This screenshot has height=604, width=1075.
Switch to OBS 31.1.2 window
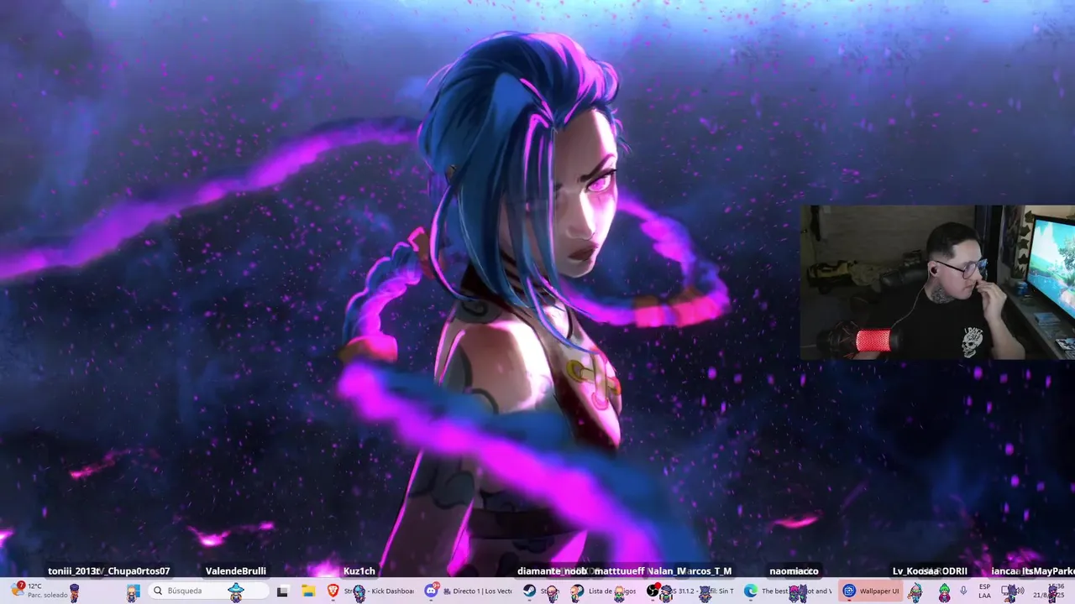690,591
